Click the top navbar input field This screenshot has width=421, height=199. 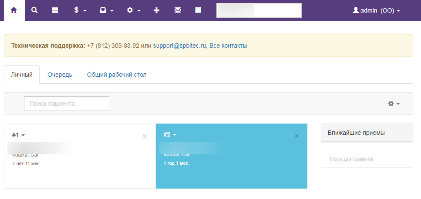pyautogui.click(x=259, y=10)
